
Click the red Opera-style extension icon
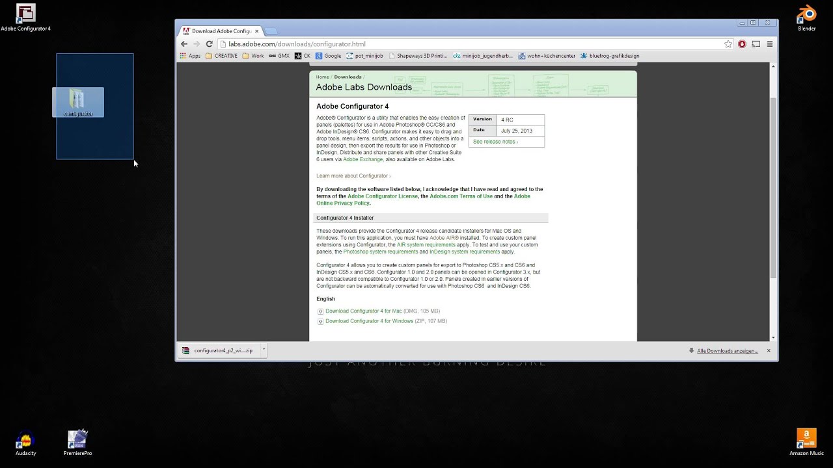click(742, 44)
